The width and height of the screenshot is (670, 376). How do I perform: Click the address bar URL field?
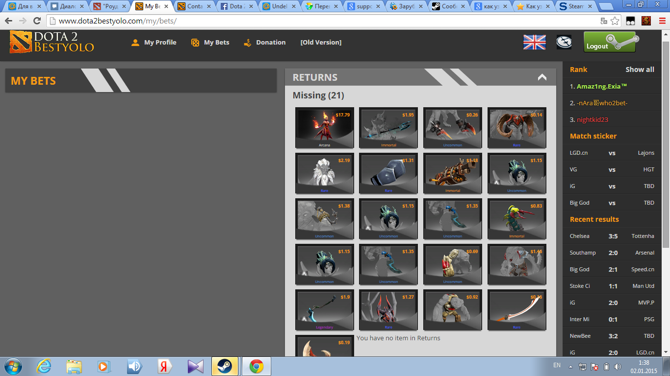[x=324, y=21]
